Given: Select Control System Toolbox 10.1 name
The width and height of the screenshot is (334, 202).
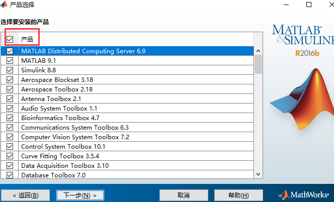Looking at the screenshot, I should point(63,147).
